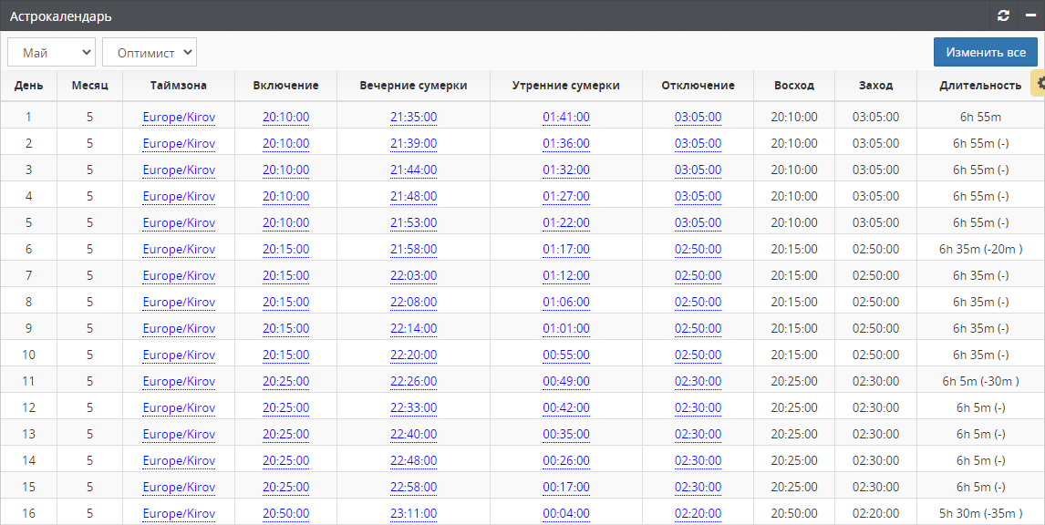Open table settings via the gear icon
This screenshot has height=525, width=1045.
pyautogui.click(x=1039, y=83)
